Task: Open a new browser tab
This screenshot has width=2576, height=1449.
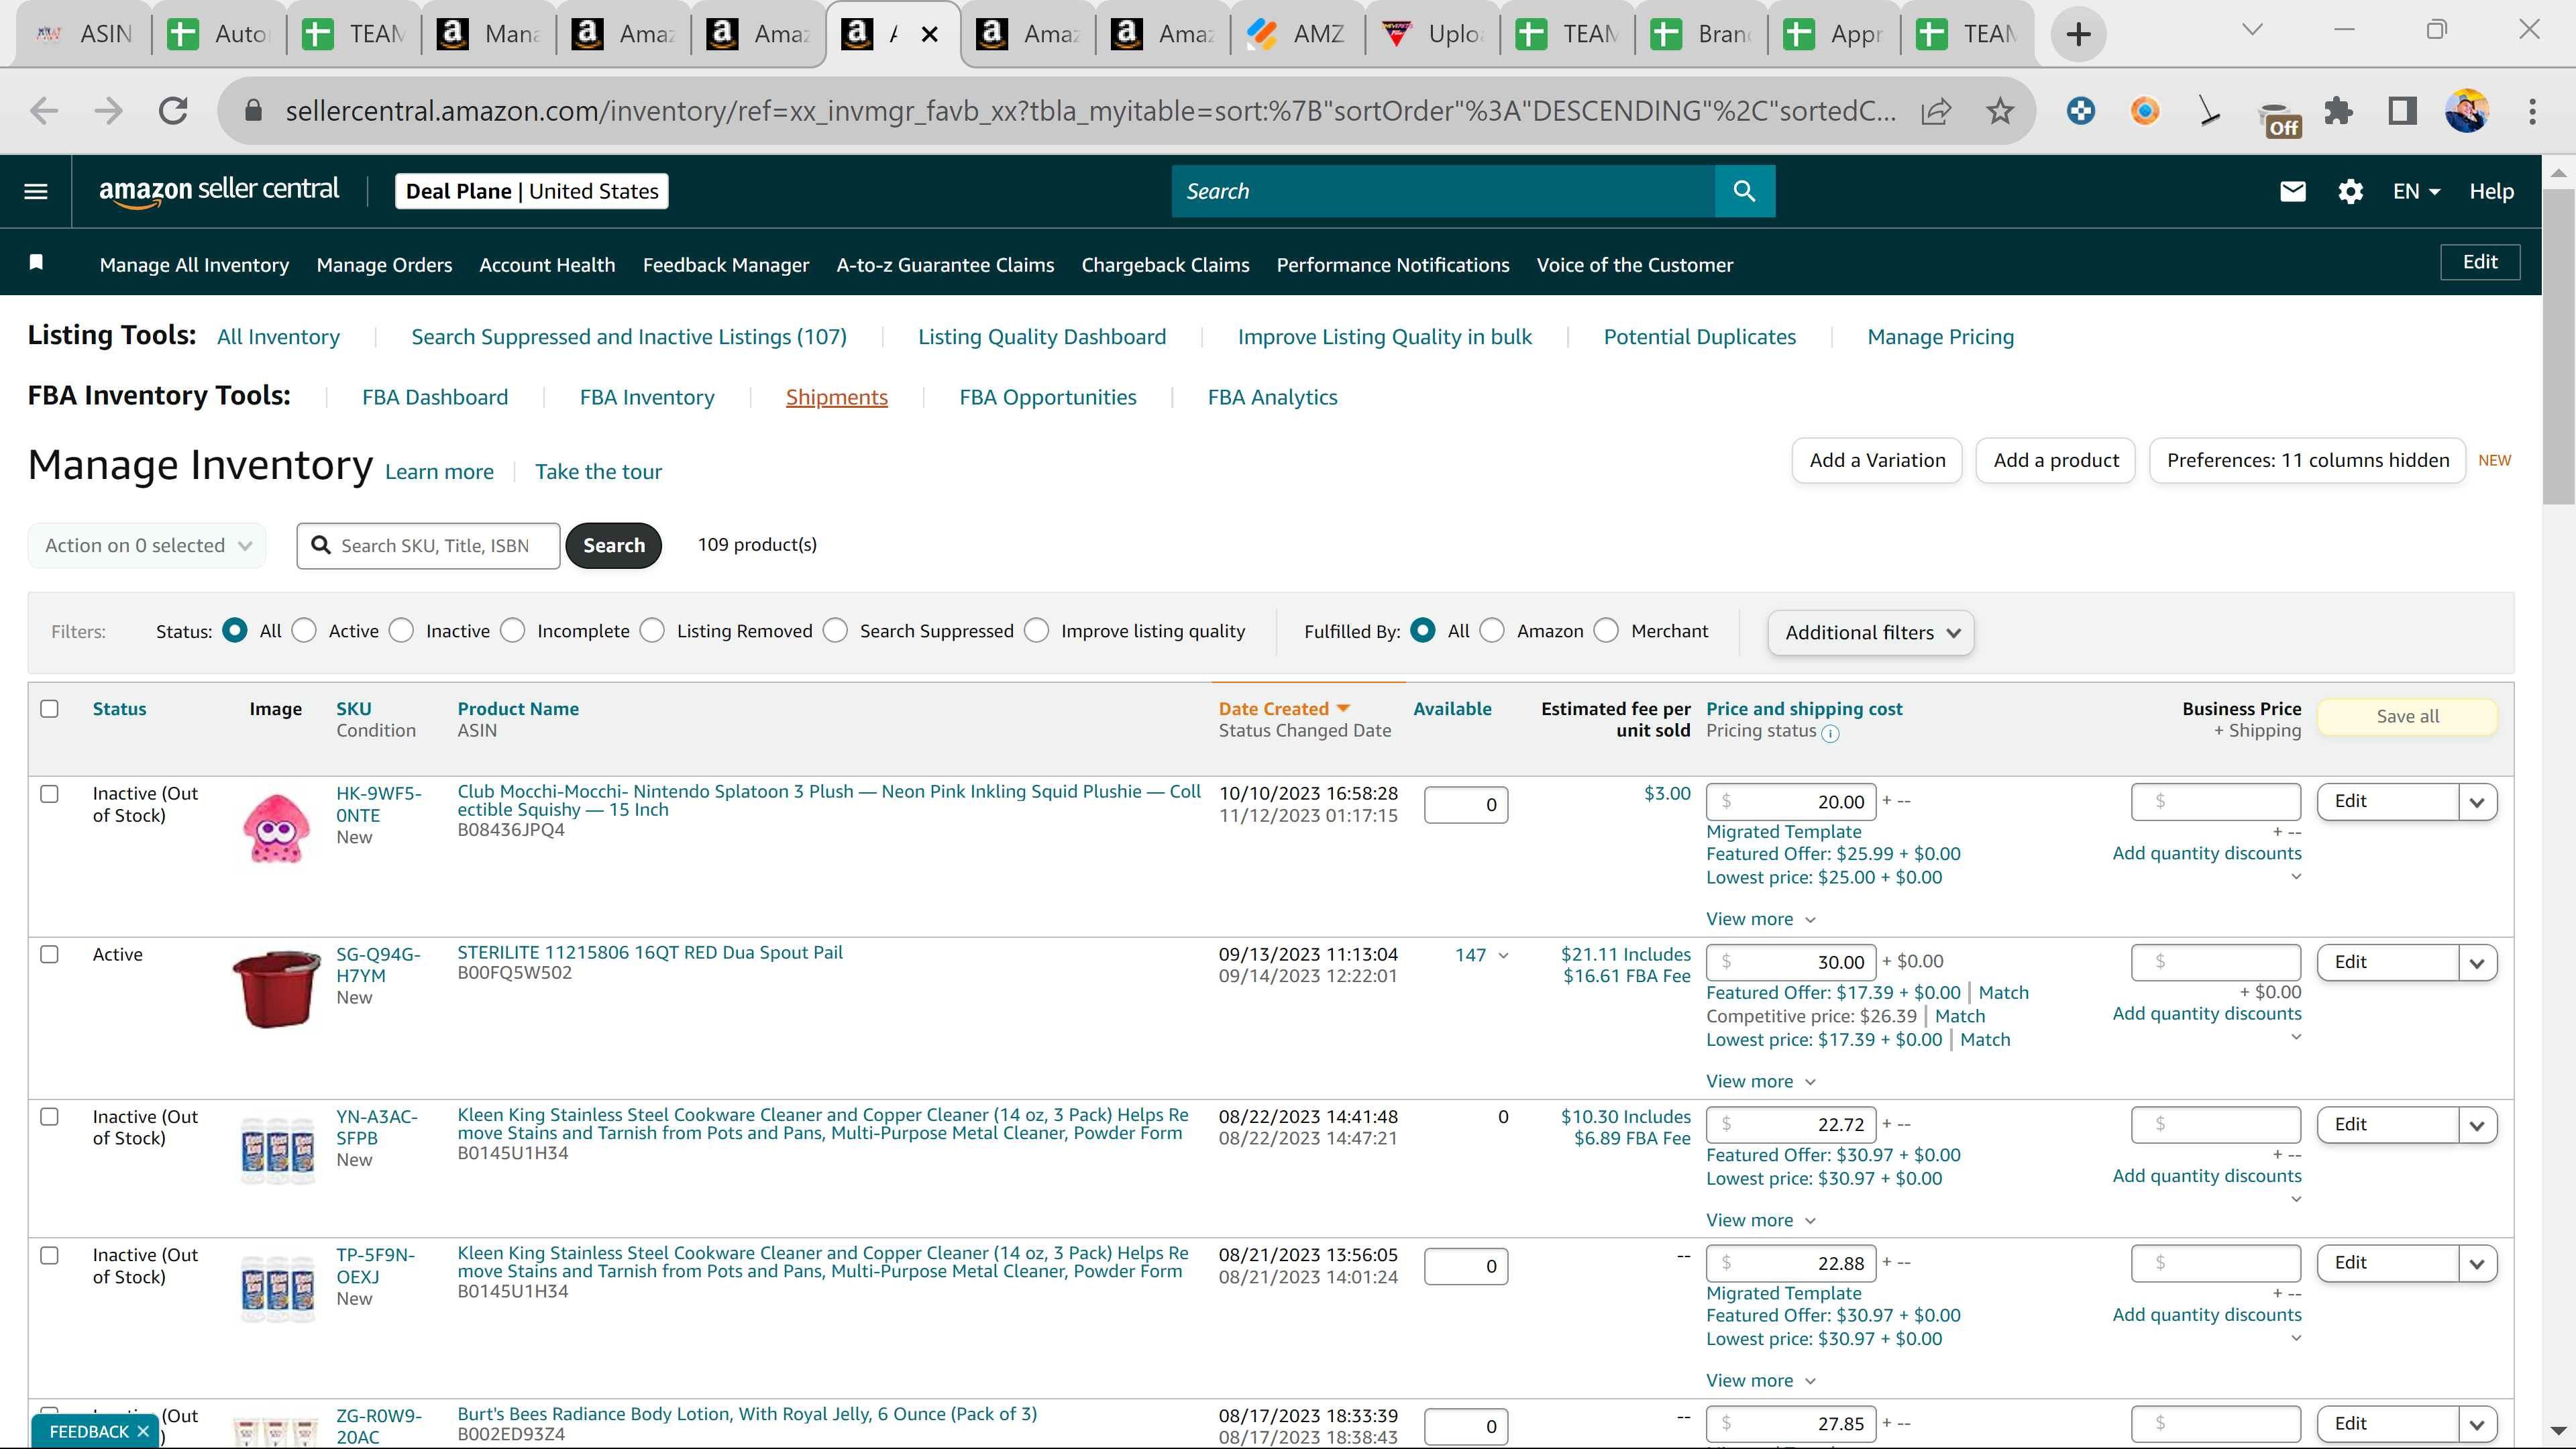Action: click(x=2078, y=34)
